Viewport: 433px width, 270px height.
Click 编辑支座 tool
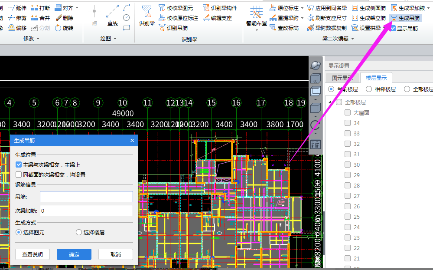pyautogui.click(x=217, y=18)
